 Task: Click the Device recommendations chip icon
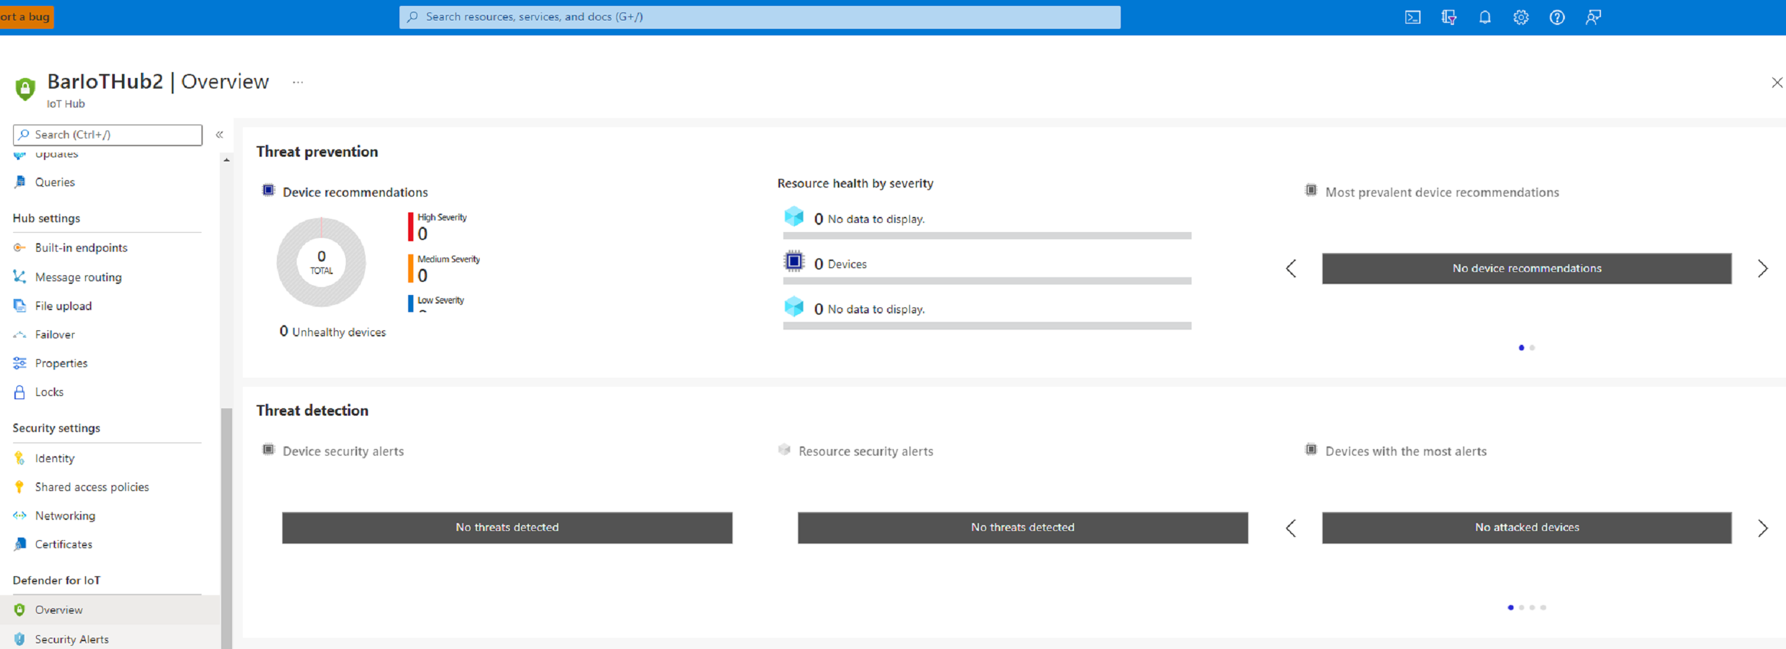click(x=268, y=191)
